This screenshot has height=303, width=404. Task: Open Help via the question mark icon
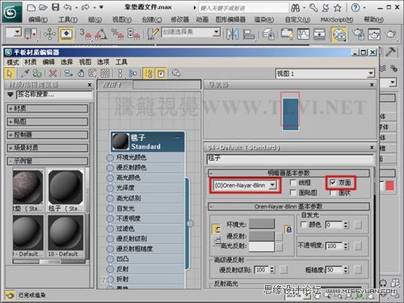pyautogui.click(x=356, y=7)
